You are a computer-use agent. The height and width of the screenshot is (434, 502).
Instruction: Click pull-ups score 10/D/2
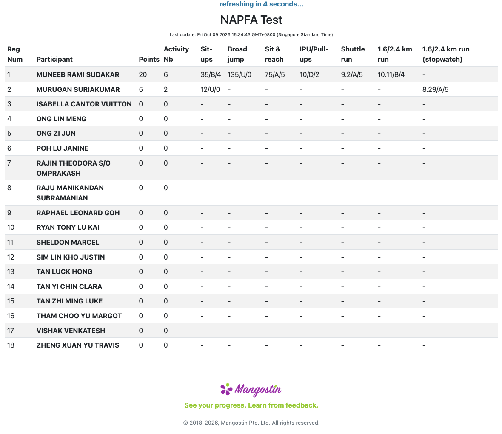click(x=309, y=74)
